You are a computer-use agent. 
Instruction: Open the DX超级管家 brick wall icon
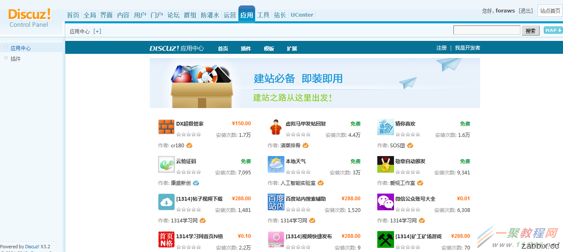pos(166,127)
